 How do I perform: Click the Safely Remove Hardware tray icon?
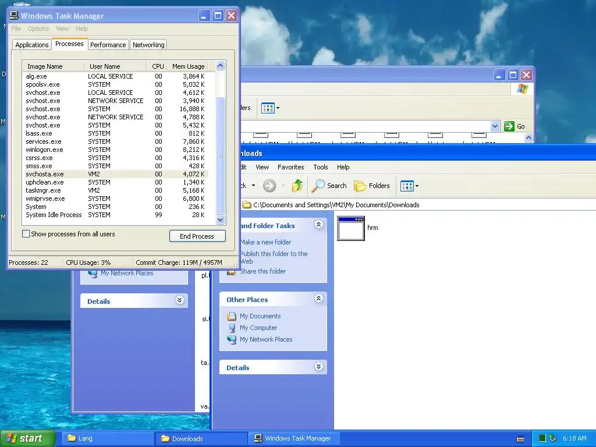(553, 438)
